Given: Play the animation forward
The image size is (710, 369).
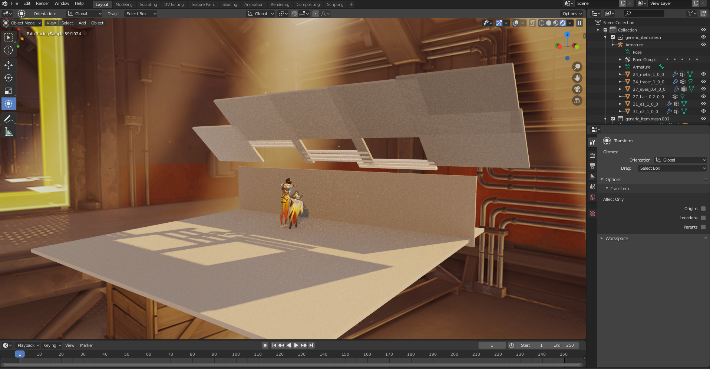Looking at the screenshot, I should (x=296, y=345).
